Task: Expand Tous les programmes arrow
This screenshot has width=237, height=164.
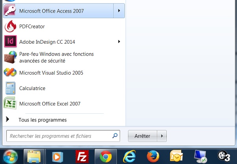Action: tap(8, 119)
